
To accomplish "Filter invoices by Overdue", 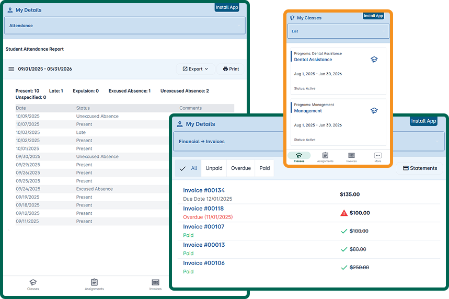I will tap(241, 168).
